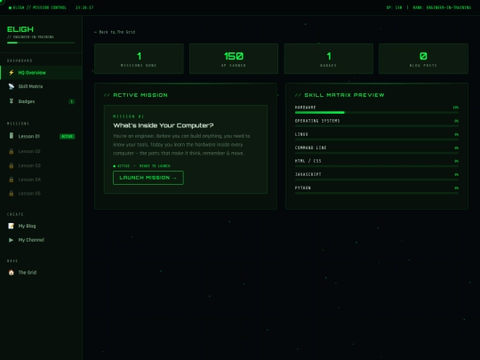
Task: Click the Python skill label
Action: tap(303, 188)
